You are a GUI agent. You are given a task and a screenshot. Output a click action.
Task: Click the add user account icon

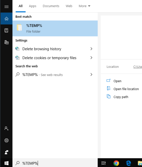pyautogui.click(x=6, y=128)
